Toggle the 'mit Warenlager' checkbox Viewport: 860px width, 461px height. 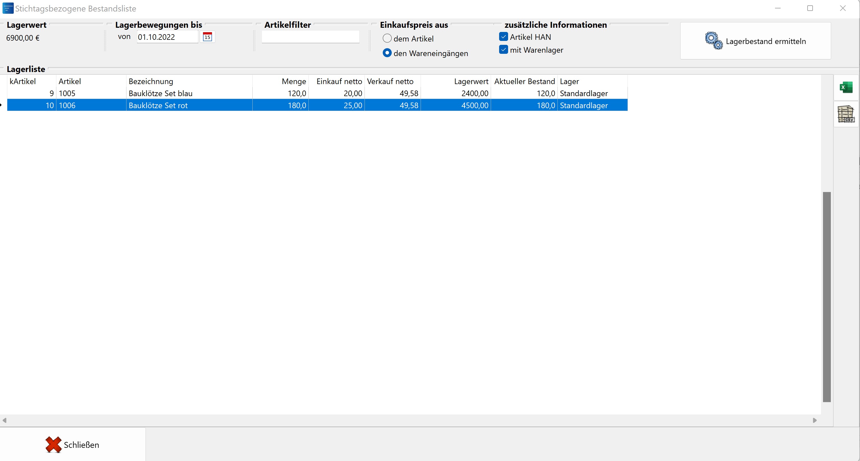(x=503, y=50)
